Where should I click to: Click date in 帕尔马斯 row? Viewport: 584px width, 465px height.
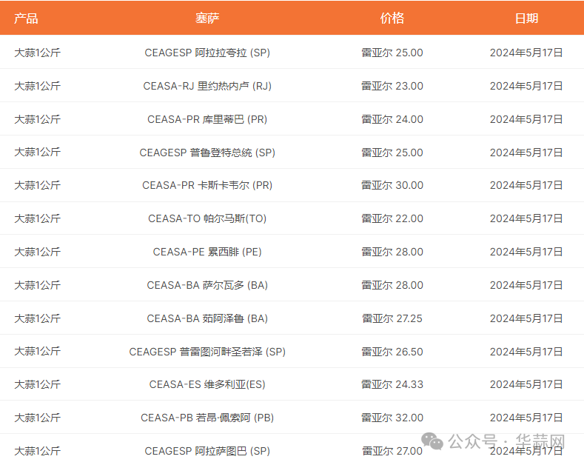(x=526, y=218)
